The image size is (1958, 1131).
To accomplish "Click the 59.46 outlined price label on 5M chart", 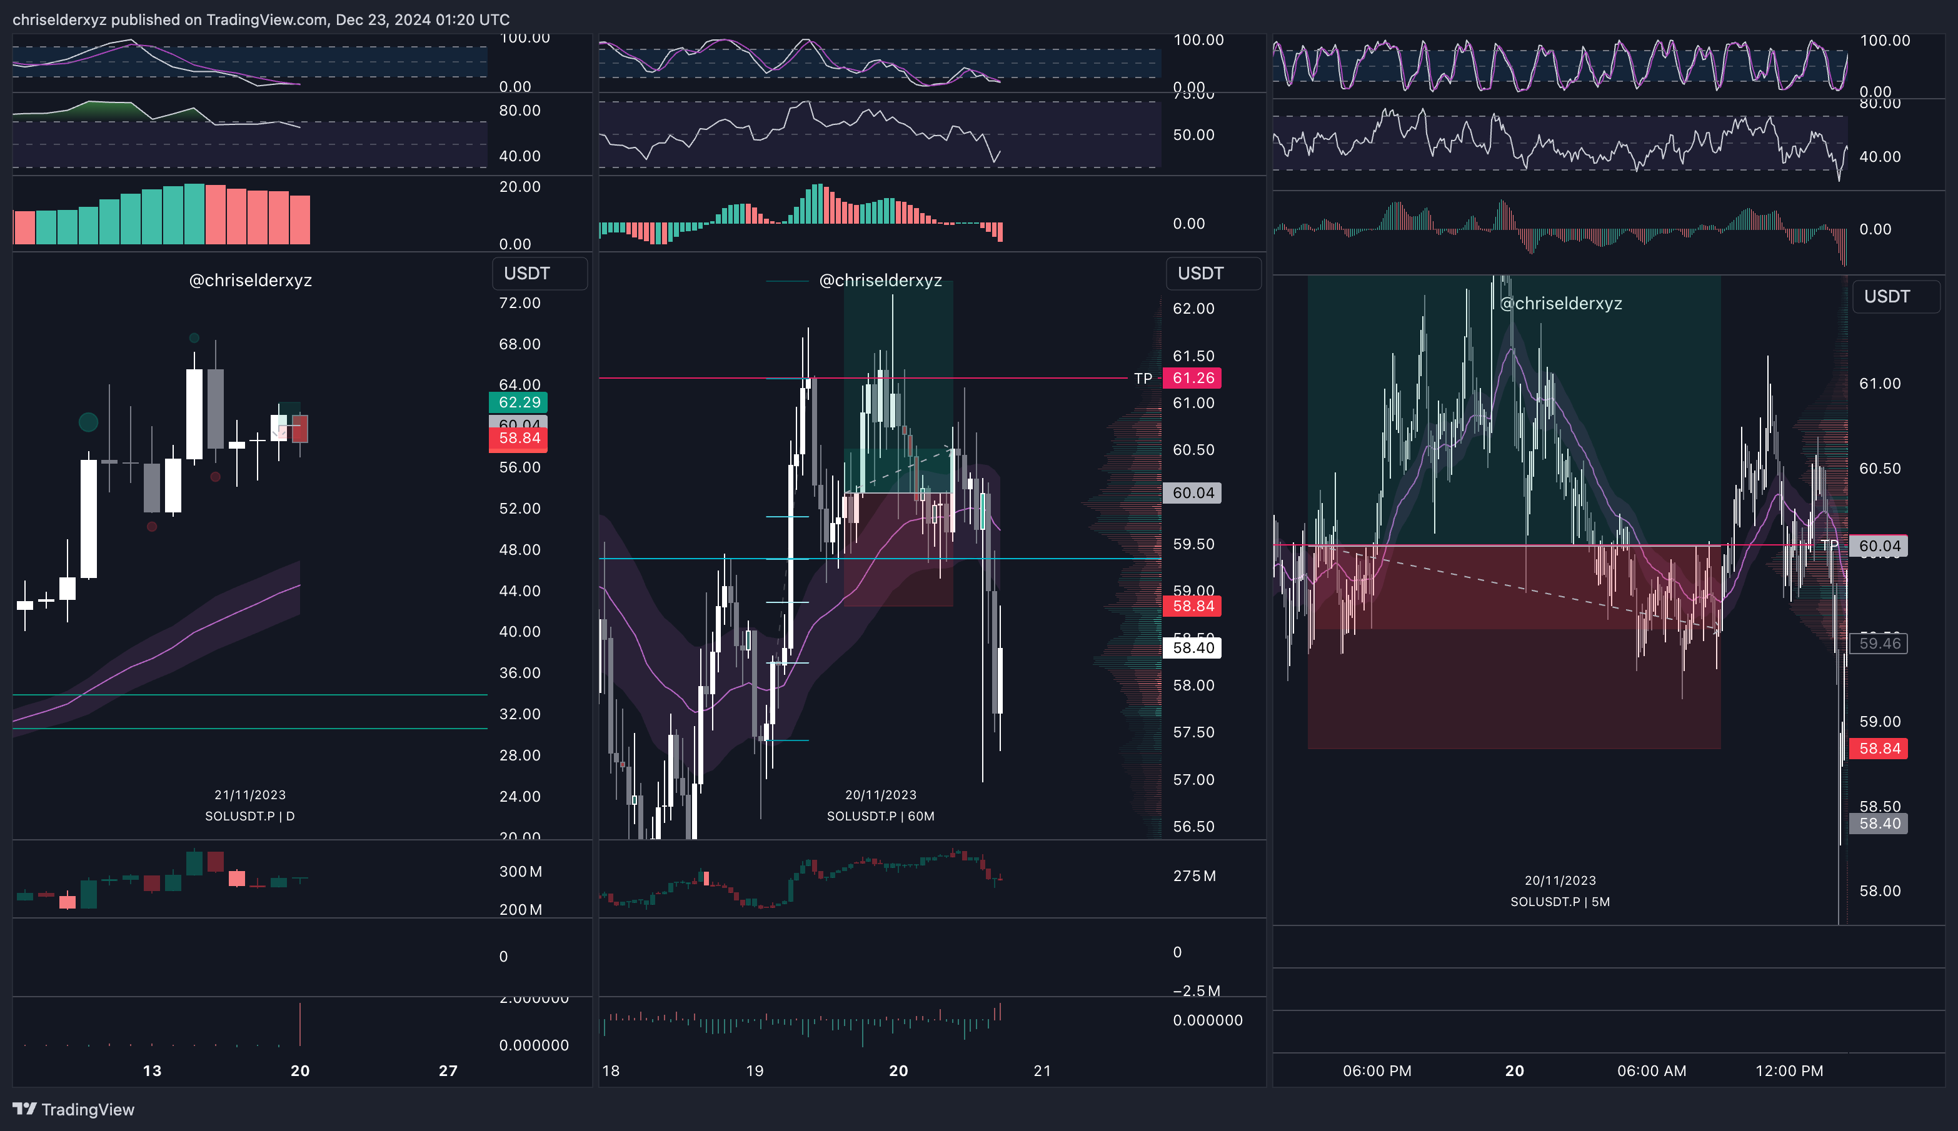I will coord(1879,643).
